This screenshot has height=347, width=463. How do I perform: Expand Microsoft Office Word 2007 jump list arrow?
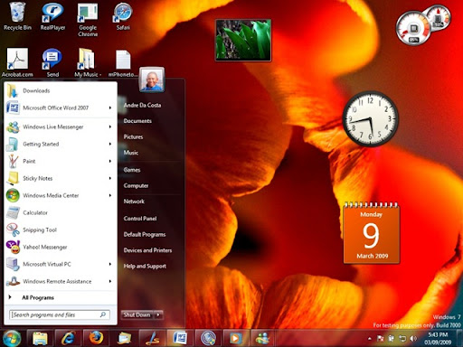[x=110, y=108]
